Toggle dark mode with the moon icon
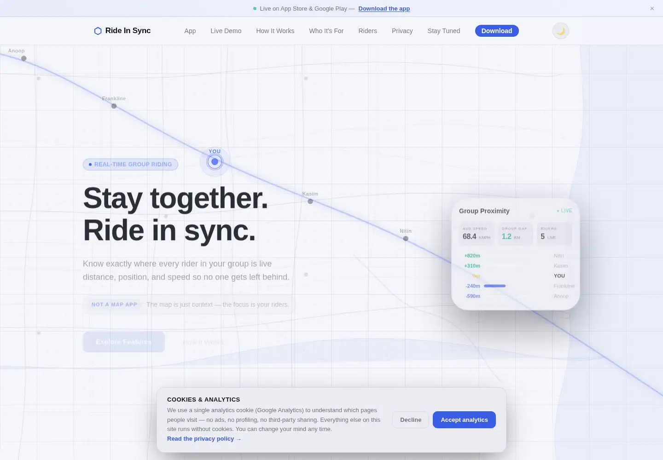The width and height of the screenshot is (663, 460). (561, 31)
